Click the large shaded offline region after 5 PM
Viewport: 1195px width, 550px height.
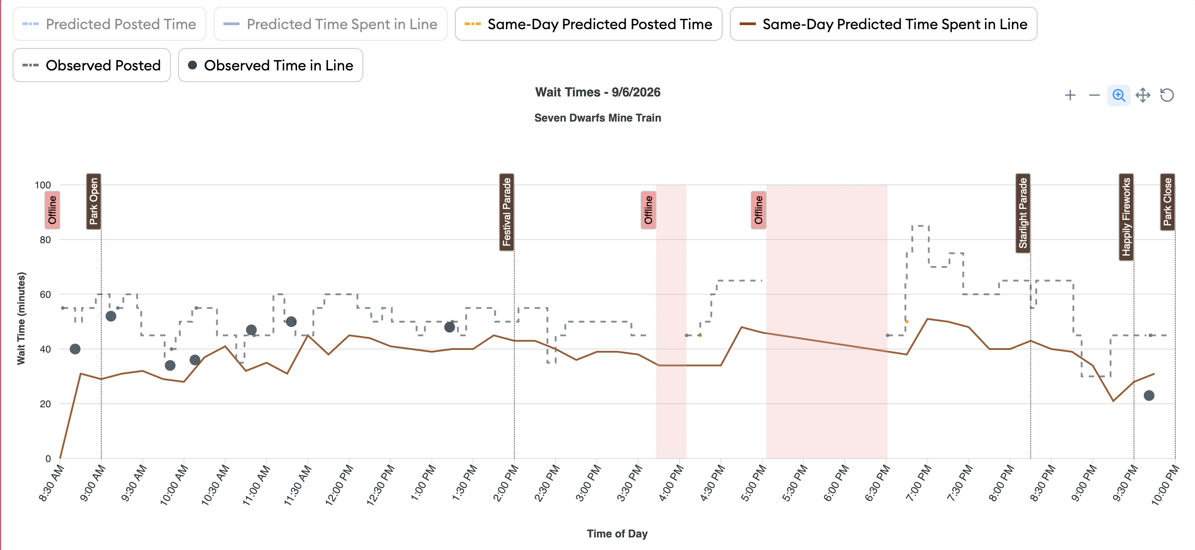coord(827,321)
